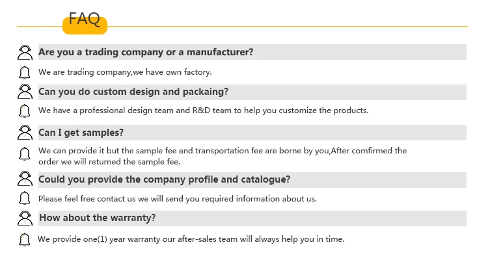Click the bell icon beside the design team answer
Image resolution: width=488 pixels, height=260 pixels.
pos(25,110)
